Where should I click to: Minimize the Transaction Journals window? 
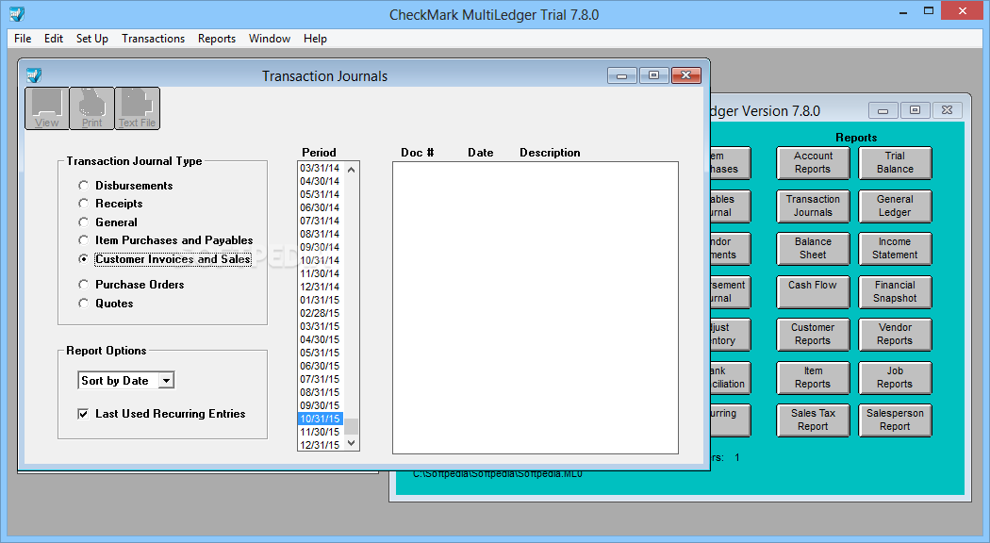622,75
